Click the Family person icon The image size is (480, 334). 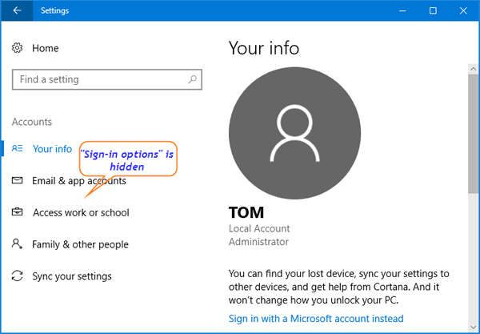tap(18, 245)
